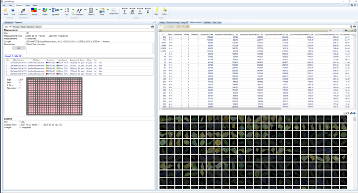This screenshot has height=193, width=358.
Task: Click the export icon beside the top camera icon
Action: 351,27
